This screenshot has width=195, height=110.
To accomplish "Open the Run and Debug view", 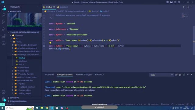I will point(3,29).
